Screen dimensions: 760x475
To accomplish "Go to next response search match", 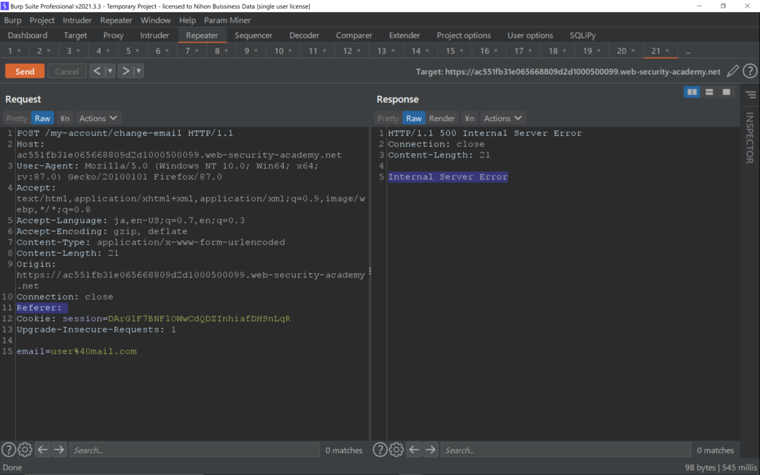I will [430, 450].
